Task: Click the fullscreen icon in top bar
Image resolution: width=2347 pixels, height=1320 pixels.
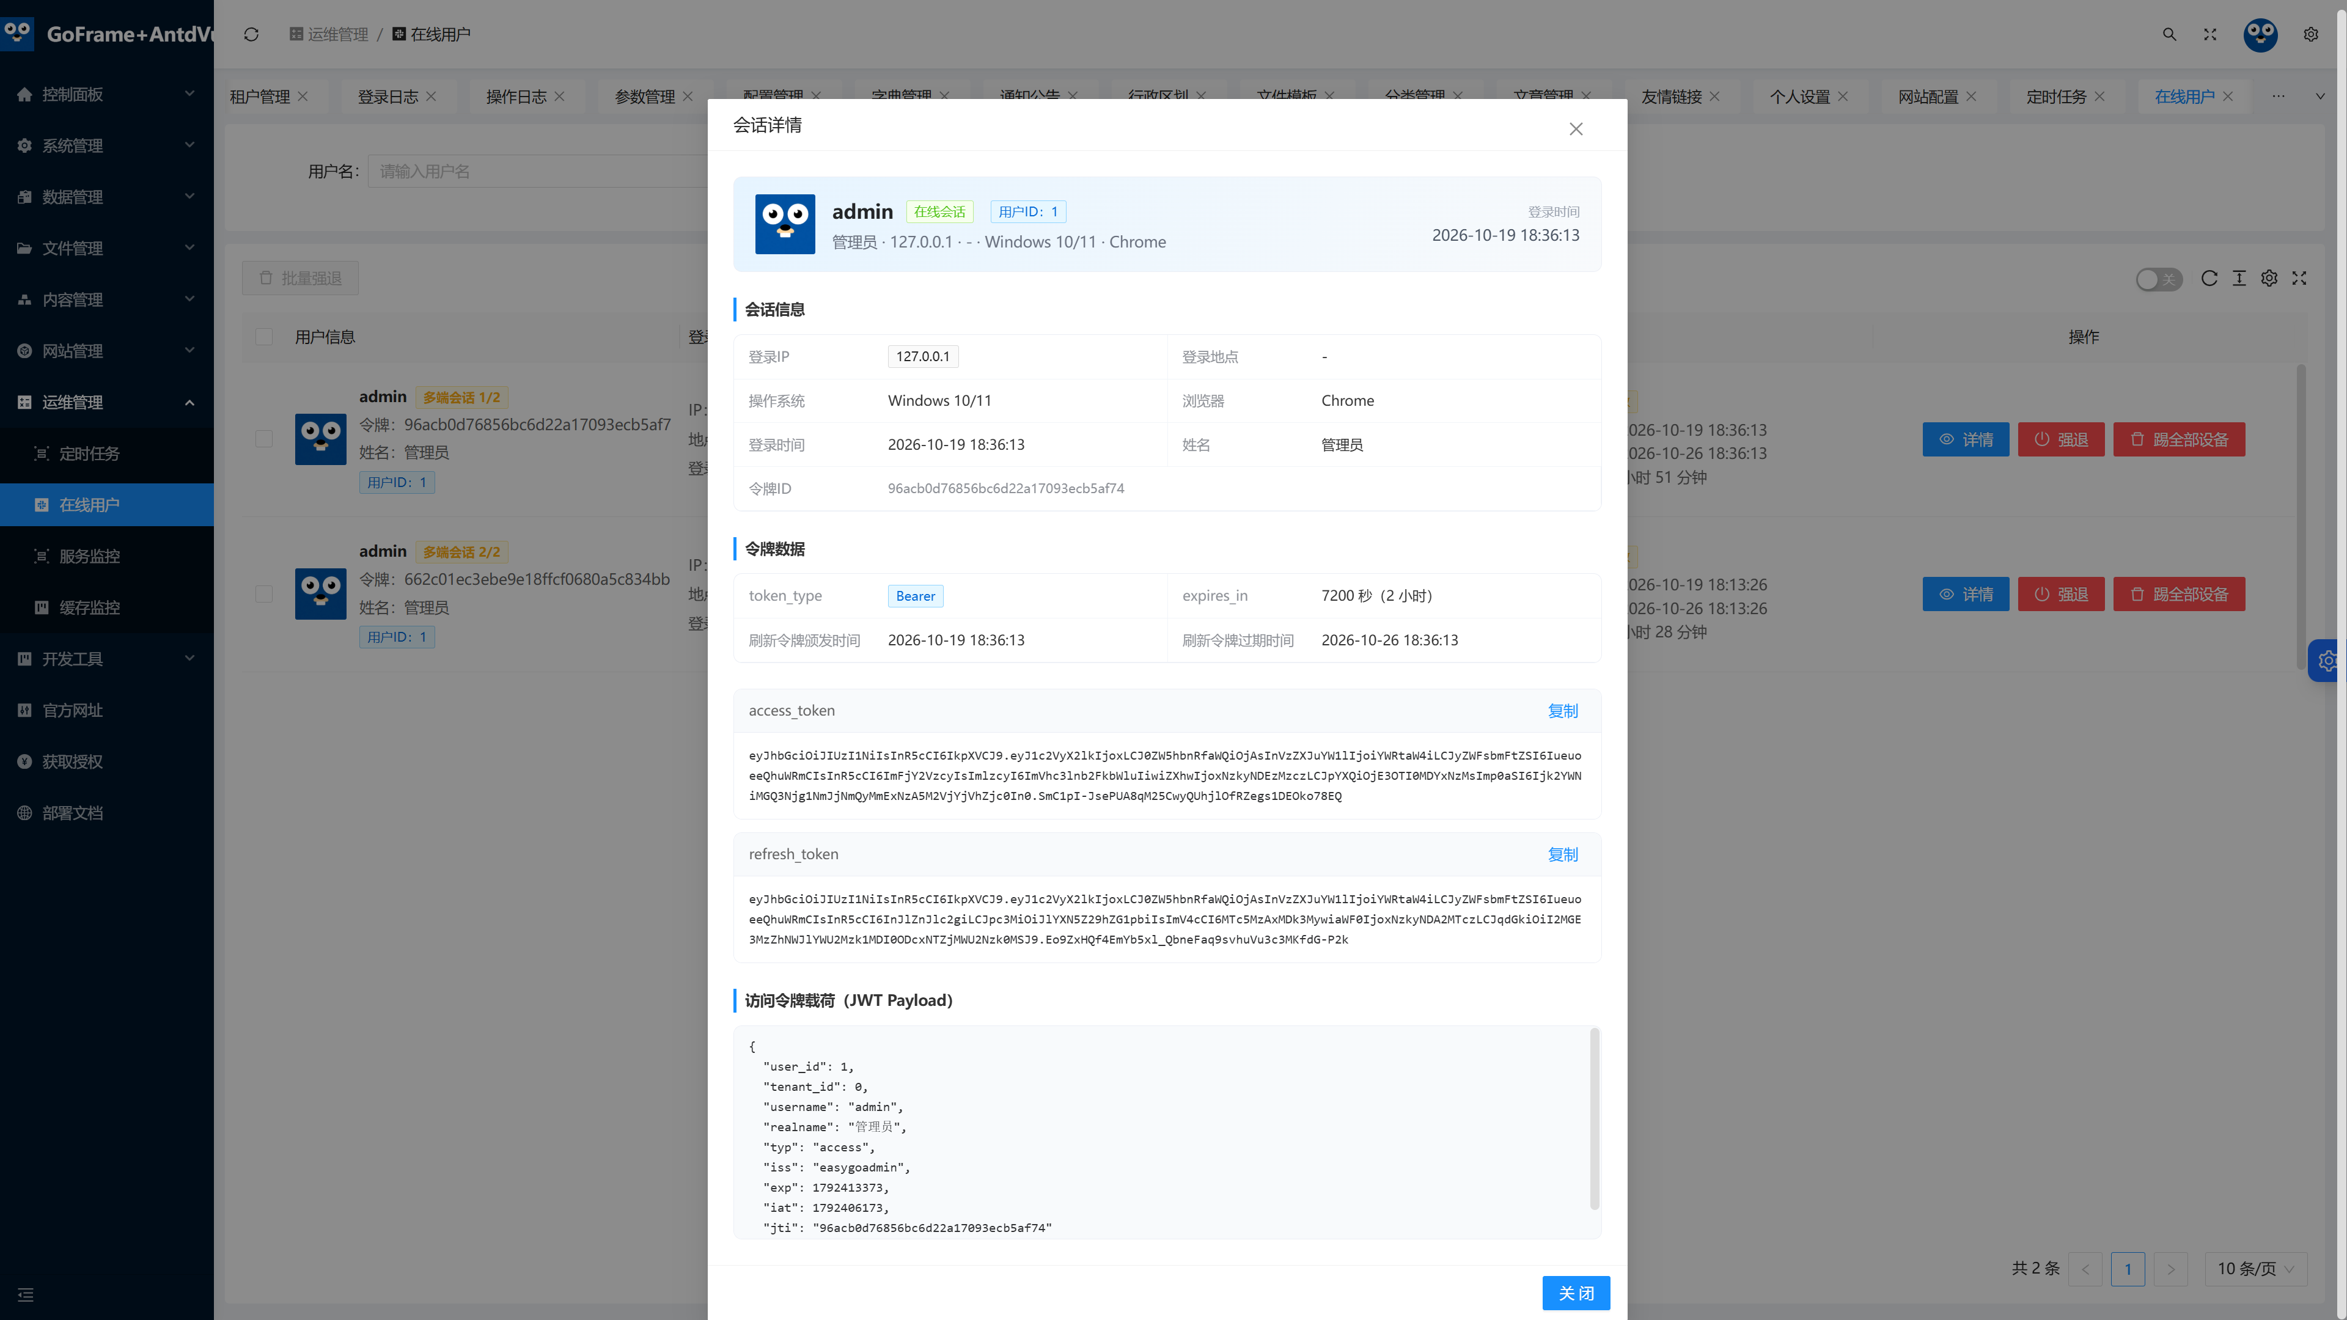Action: pos(2210,35)
